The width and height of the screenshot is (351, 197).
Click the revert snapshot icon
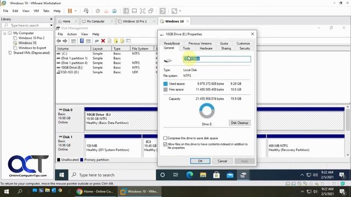pos(106,11)
